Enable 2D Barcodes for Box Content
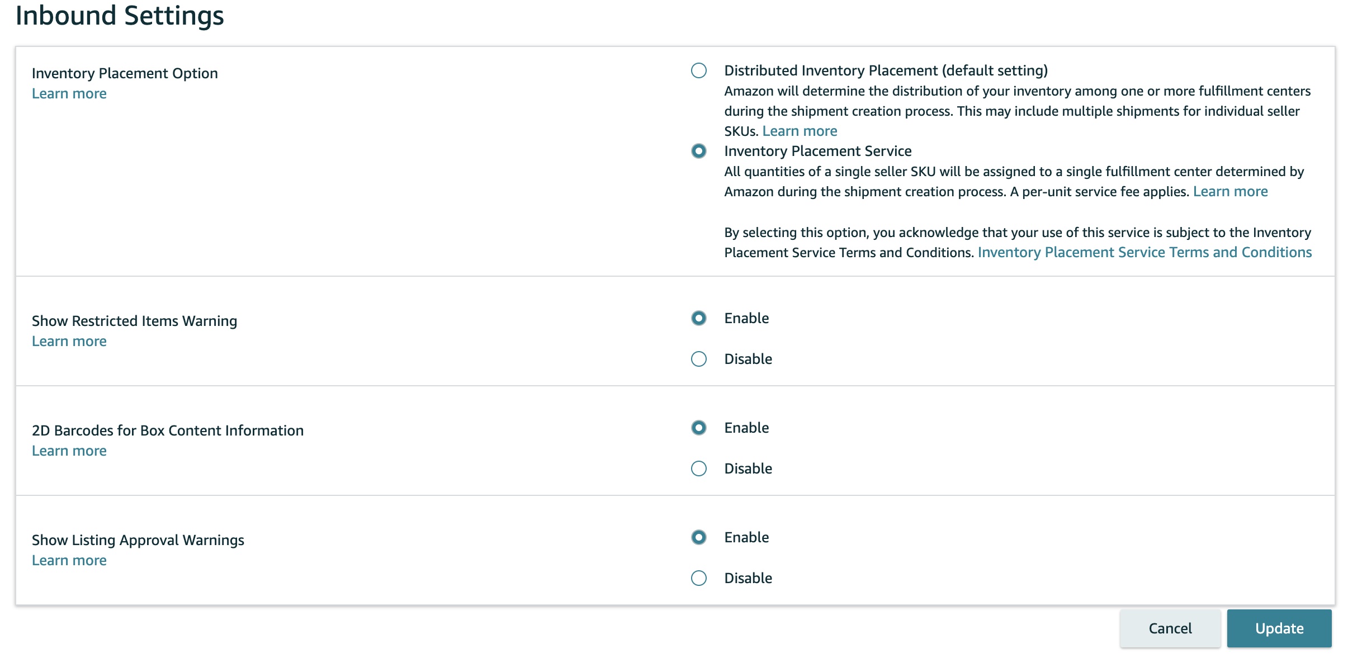The height and width of the screenshot is (672, 1362). coord(698,428)
